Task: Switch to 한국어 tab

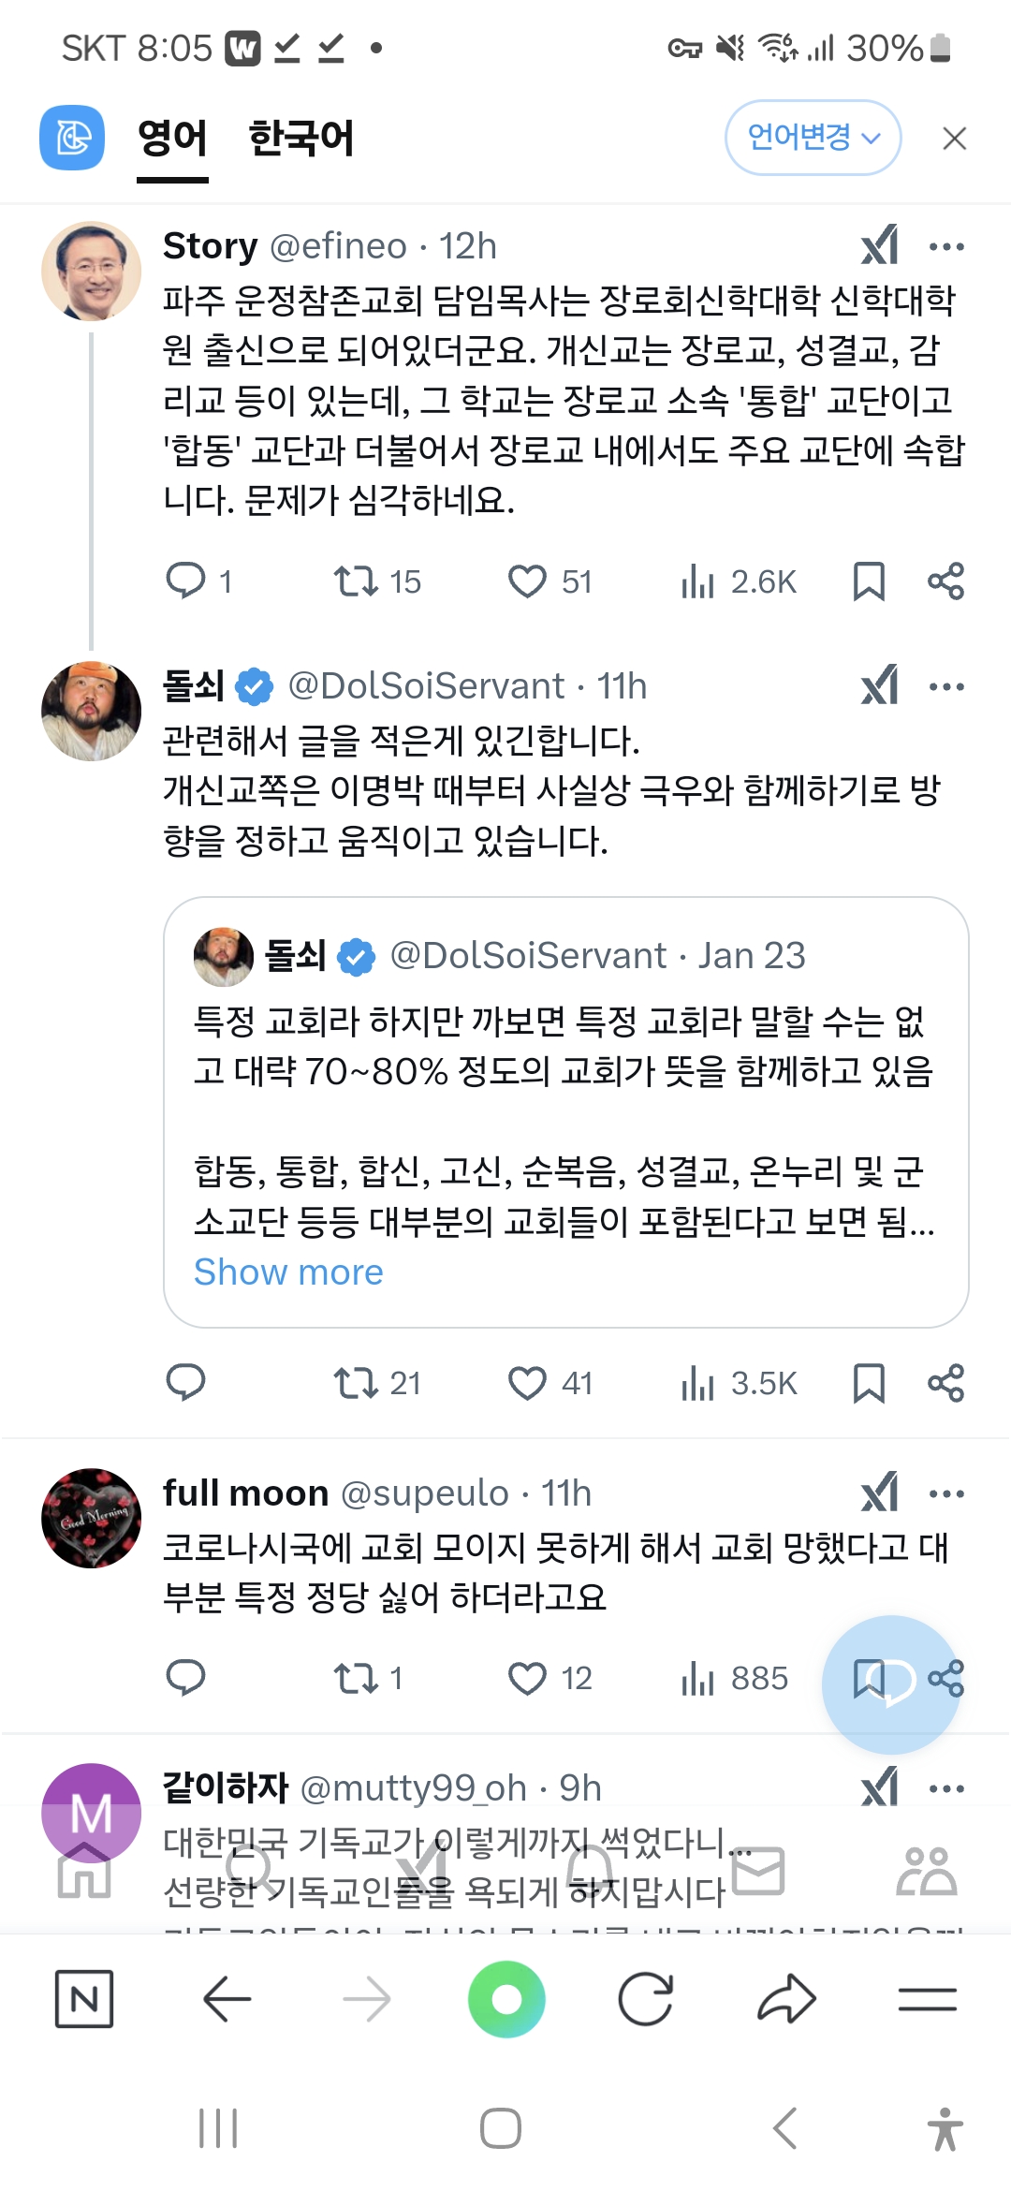Action: pos(301,139)
